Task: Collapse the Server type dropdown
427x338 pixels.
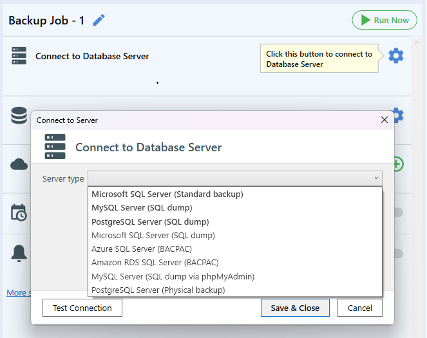Action: pos(376,178)
